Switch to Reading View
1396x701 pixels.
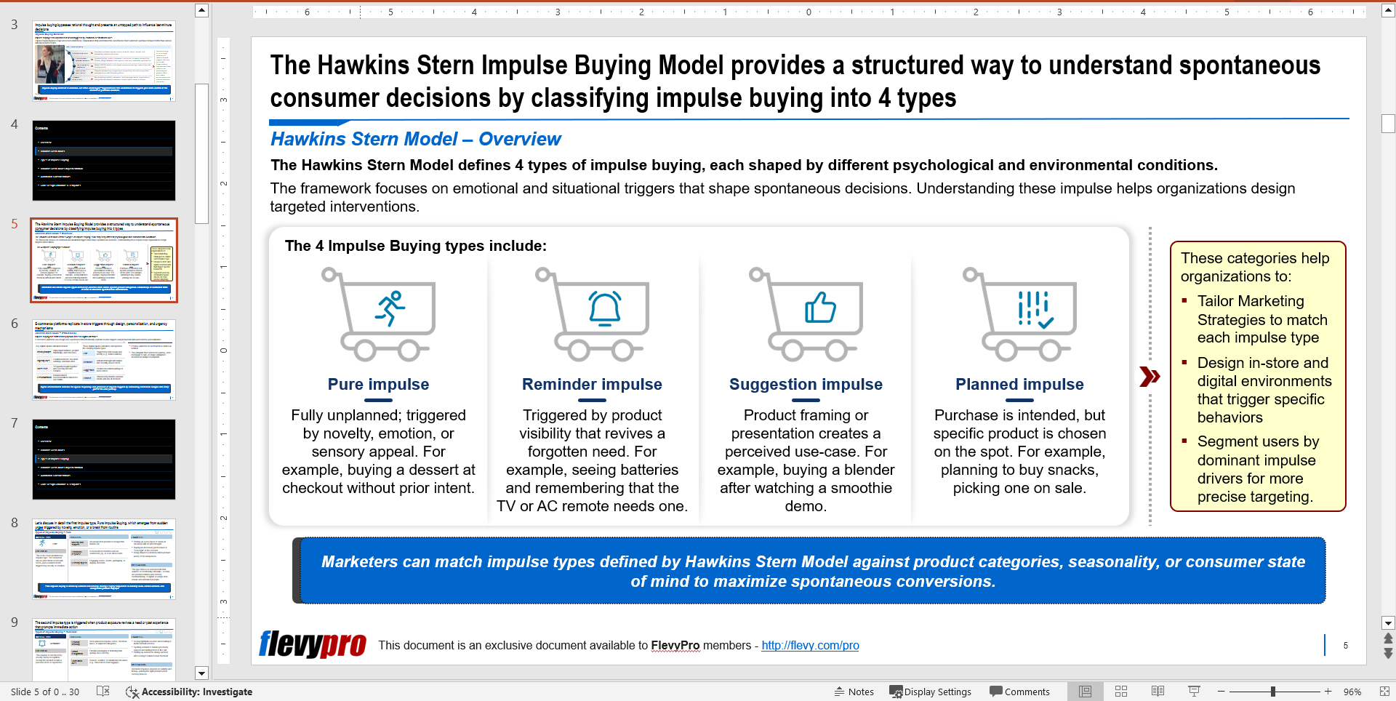[x=1158, y=692]
